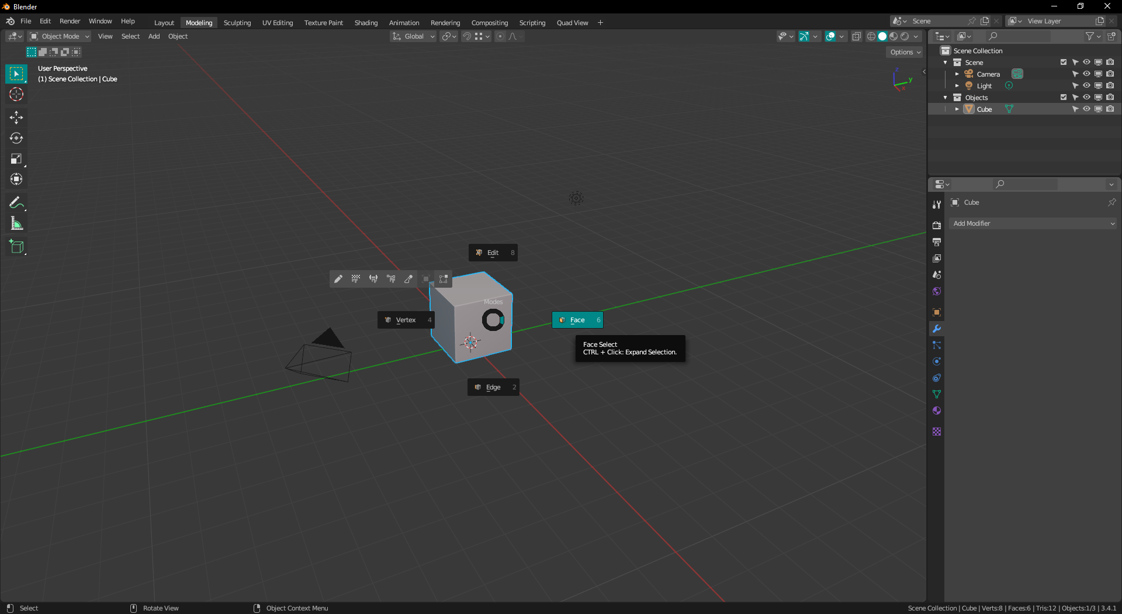
Task: Open the Add Modifier selector
Action: tap(1033, 223)
